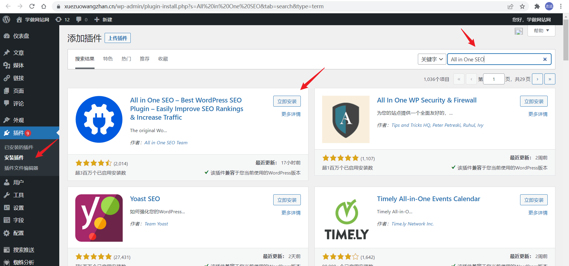Switch to 推荐 recommended tab
Image resolution: width=569 pixels, height=266 pixels.
pos(145,59)
